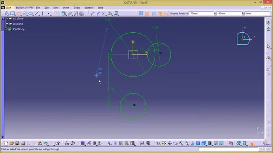Open the Constraint tool

(x=64, y=14)
